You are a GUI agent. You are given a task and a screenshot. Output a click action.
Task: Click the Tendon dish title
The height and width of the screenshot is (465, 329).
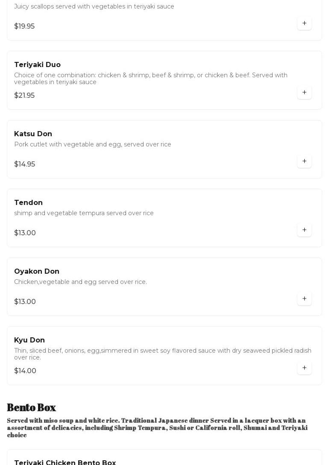pyautogui.click(x=28, y=203)
